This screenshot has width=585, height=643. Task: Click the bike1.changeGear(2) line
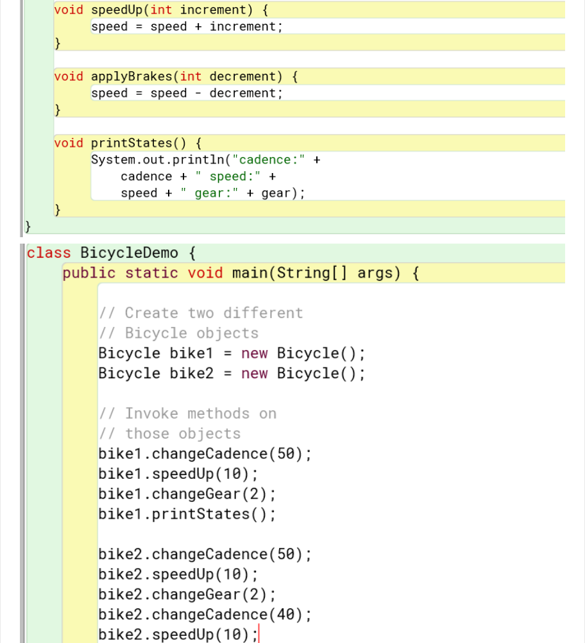pyautogui.click(x=186, y=494)
